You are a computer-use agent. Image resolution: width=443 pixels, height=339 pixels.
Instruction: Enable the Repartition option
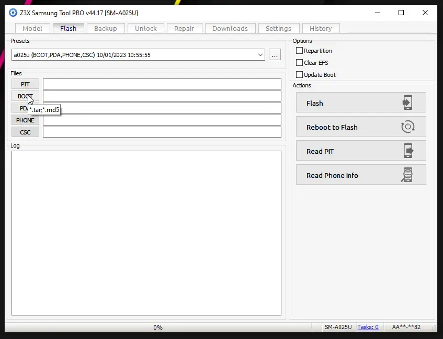point(300,50)
